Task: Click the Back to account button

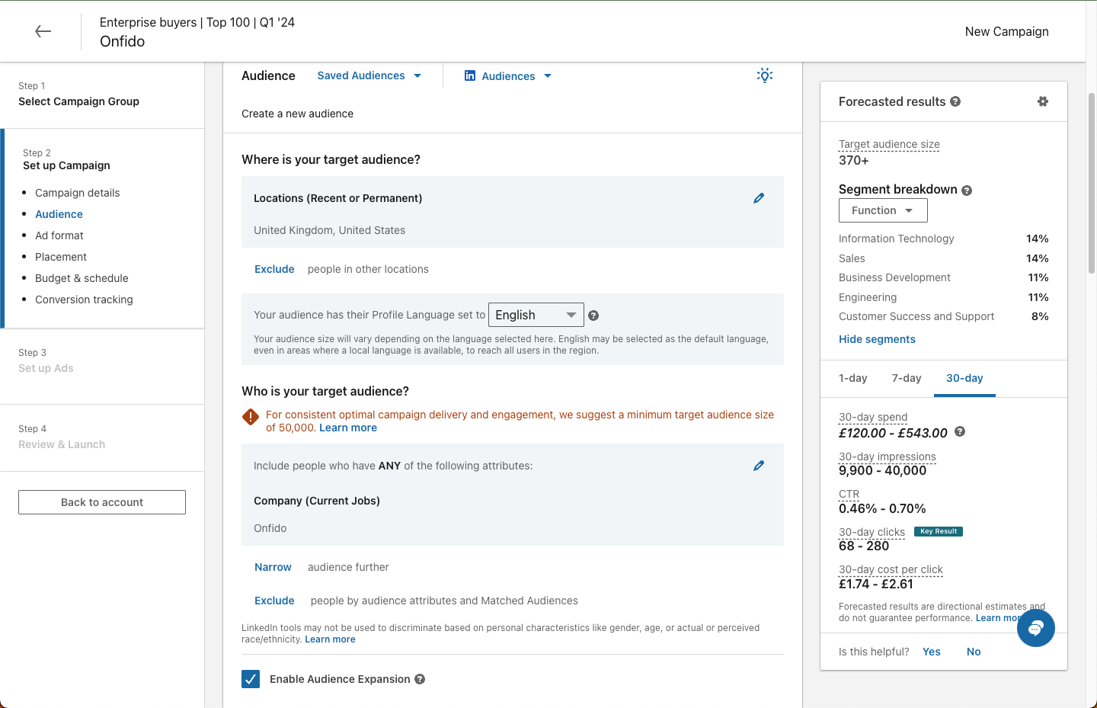Action: [x=102, y=502]
